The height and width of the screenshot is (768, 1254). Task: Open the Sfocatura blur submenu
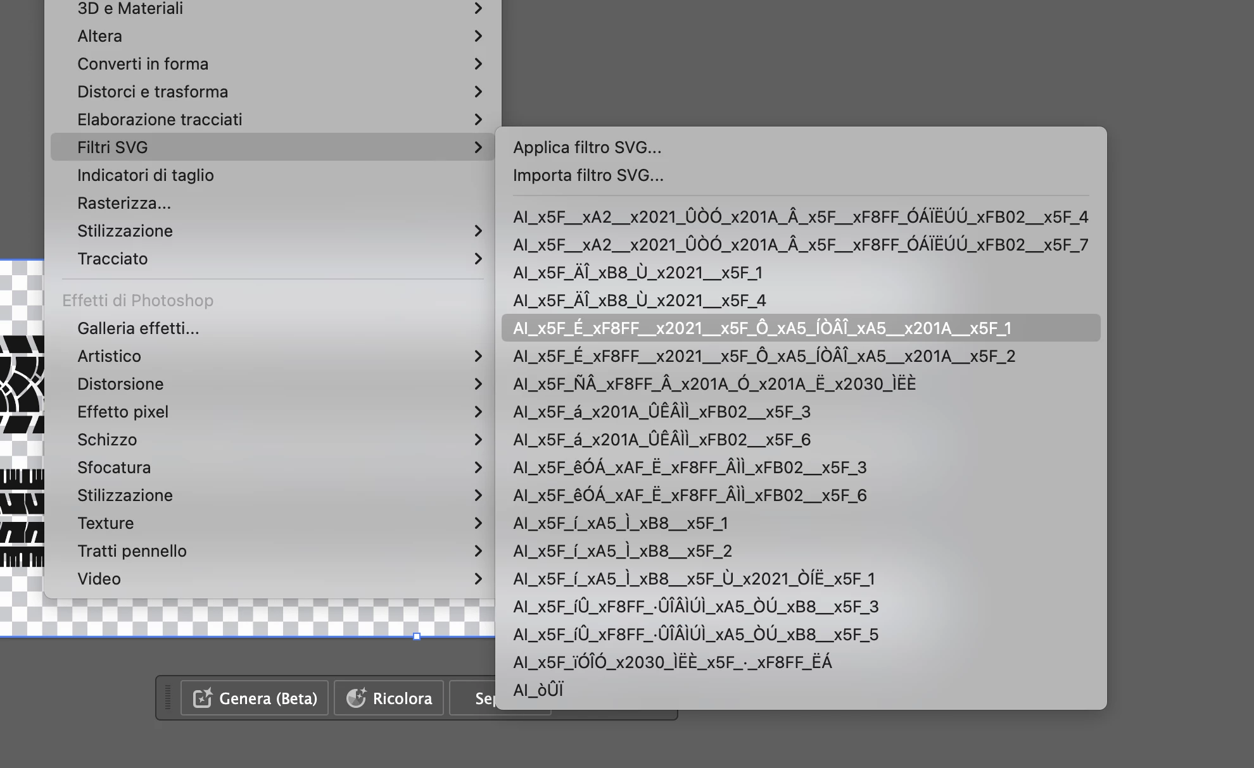point(114,468)
